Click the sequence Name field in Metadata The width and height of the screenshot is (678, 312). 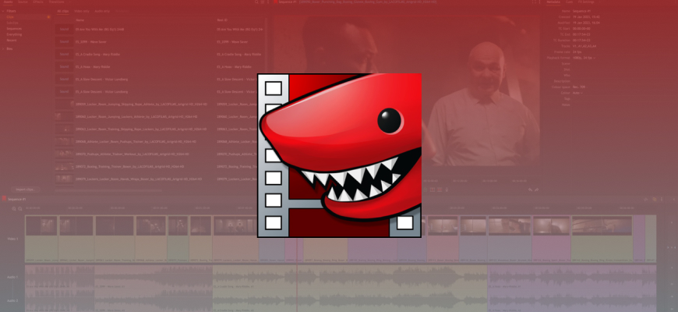581,11
